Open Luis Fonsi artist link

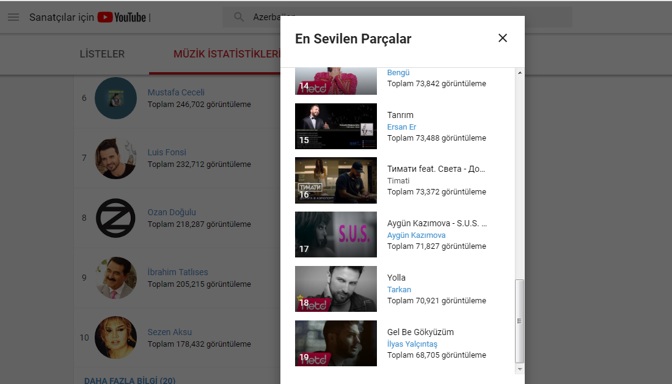click(x=167, y=152)
